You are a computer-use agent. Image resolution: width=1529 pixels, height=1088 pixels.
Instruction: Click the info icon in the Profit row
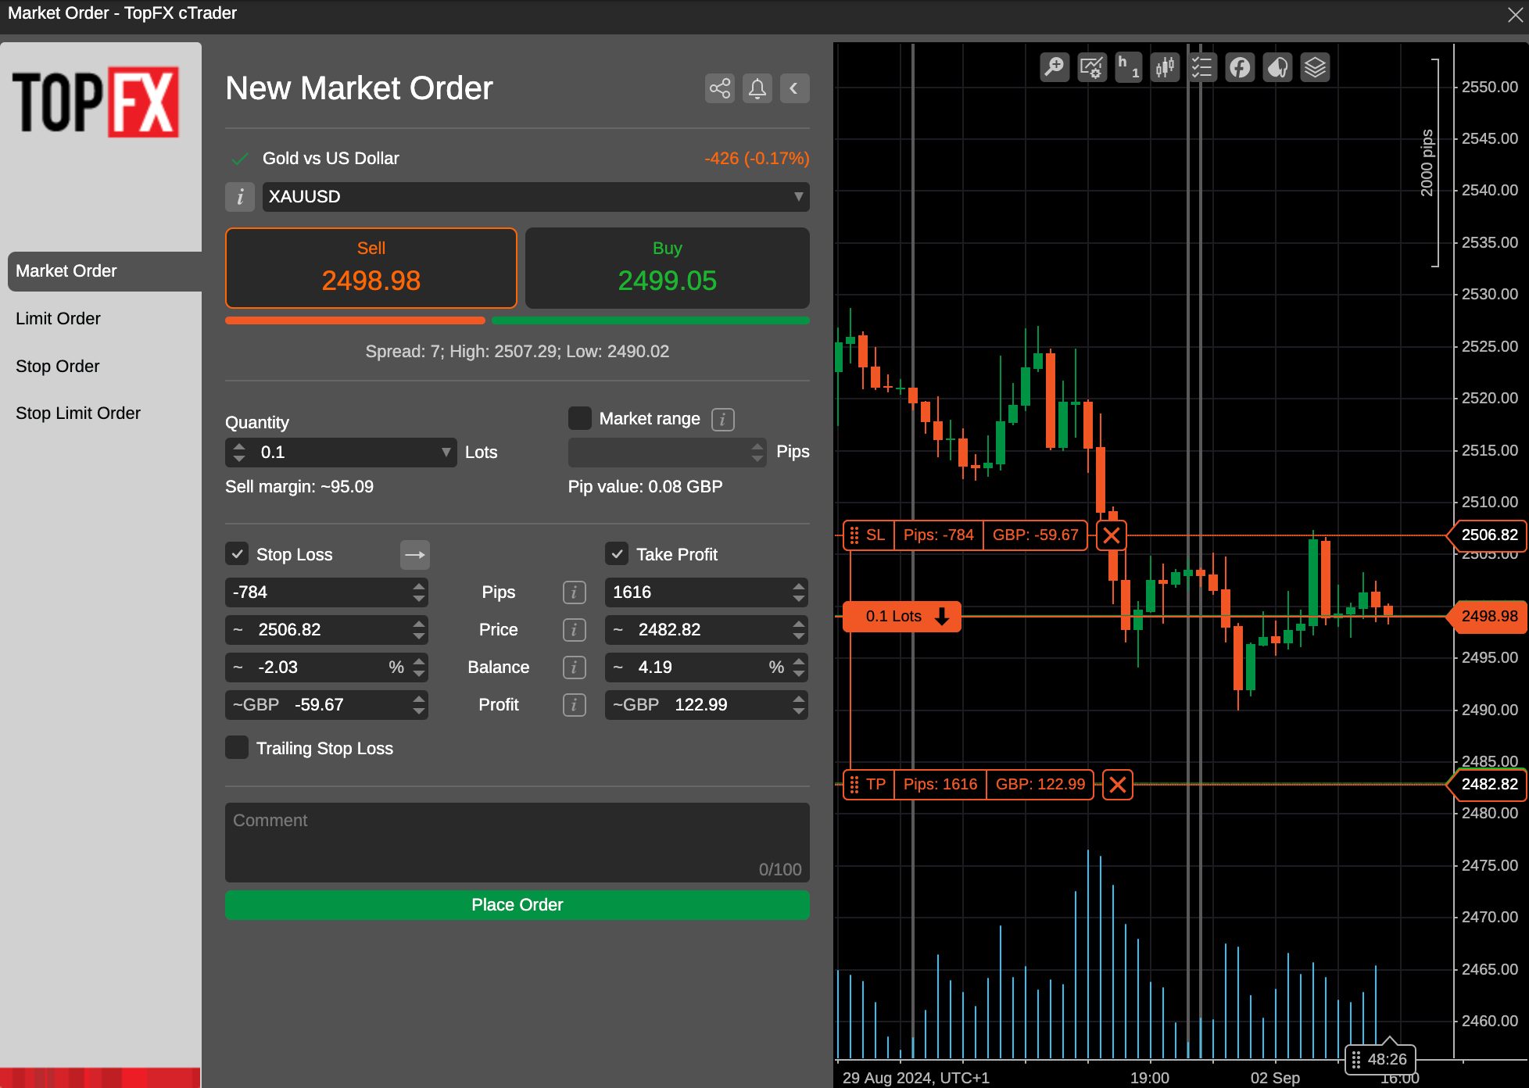574,705
